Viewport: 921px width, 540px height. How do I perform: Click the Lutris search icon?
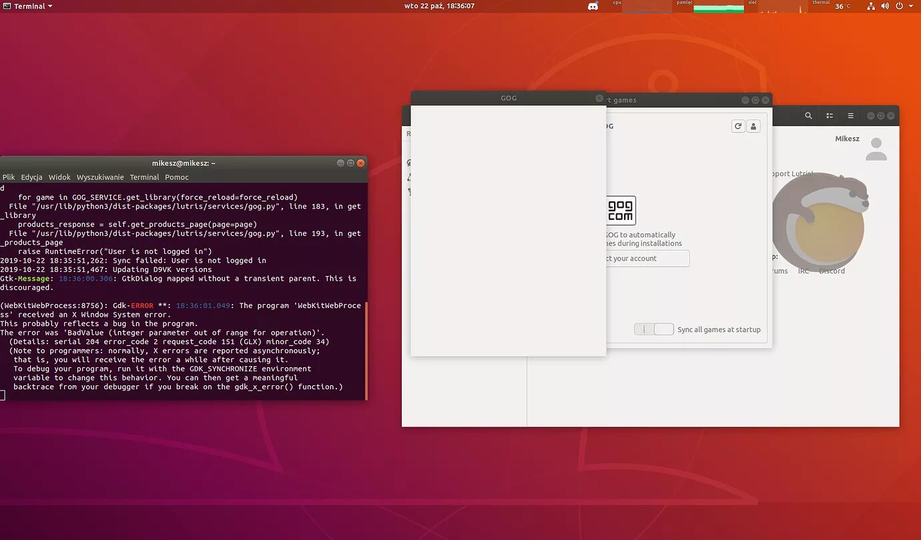click(808, 115)
